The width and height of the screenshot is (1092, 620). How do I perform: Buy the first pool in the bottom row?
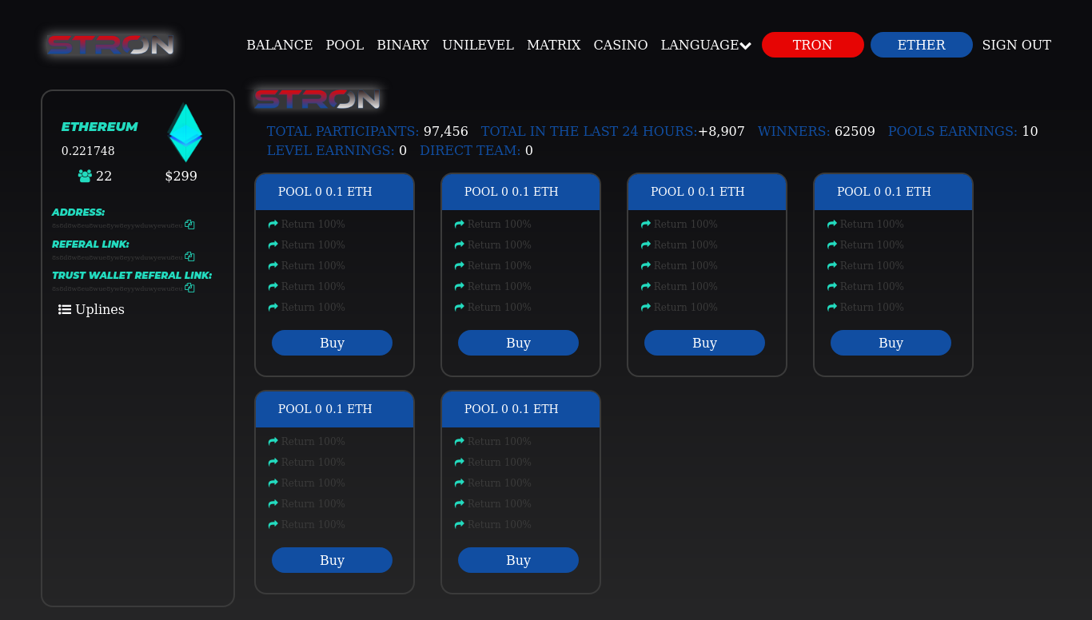click(x=332, y=560)
